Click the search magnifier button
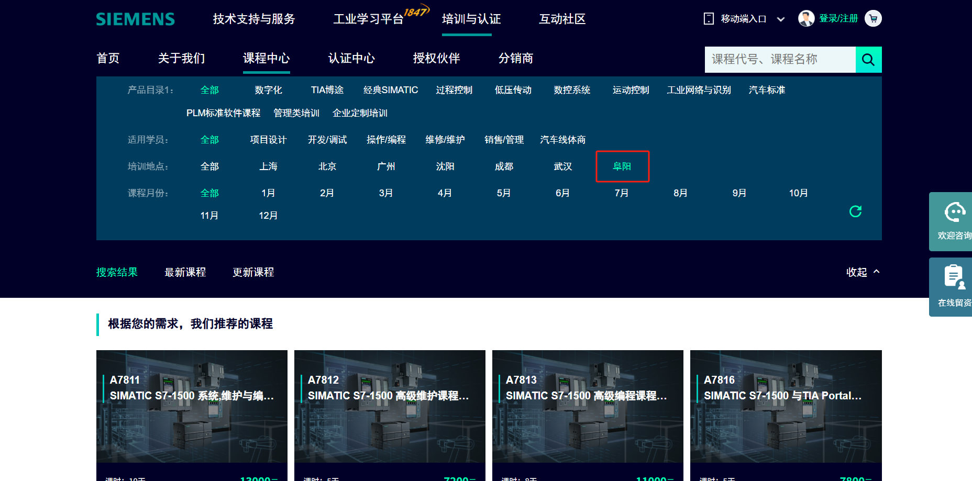 (x=868, y=60)
